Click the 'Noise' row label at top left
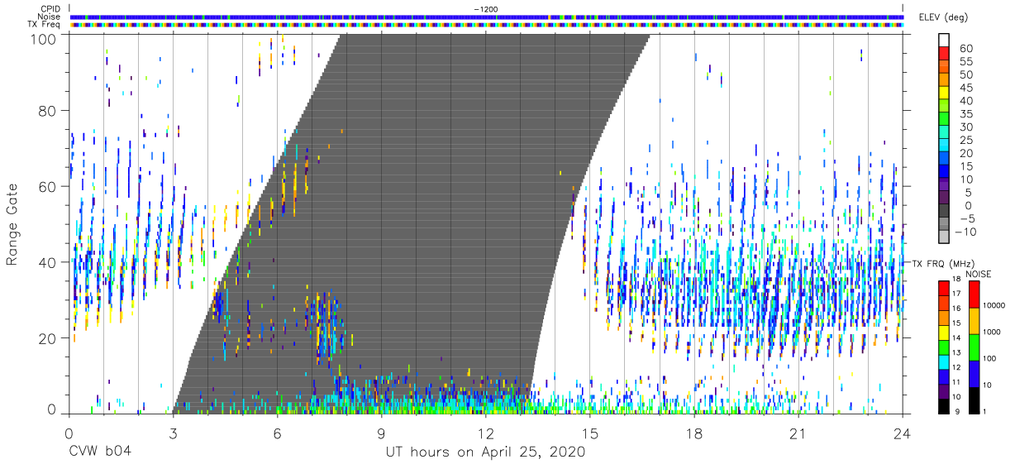 click(49, 17)
